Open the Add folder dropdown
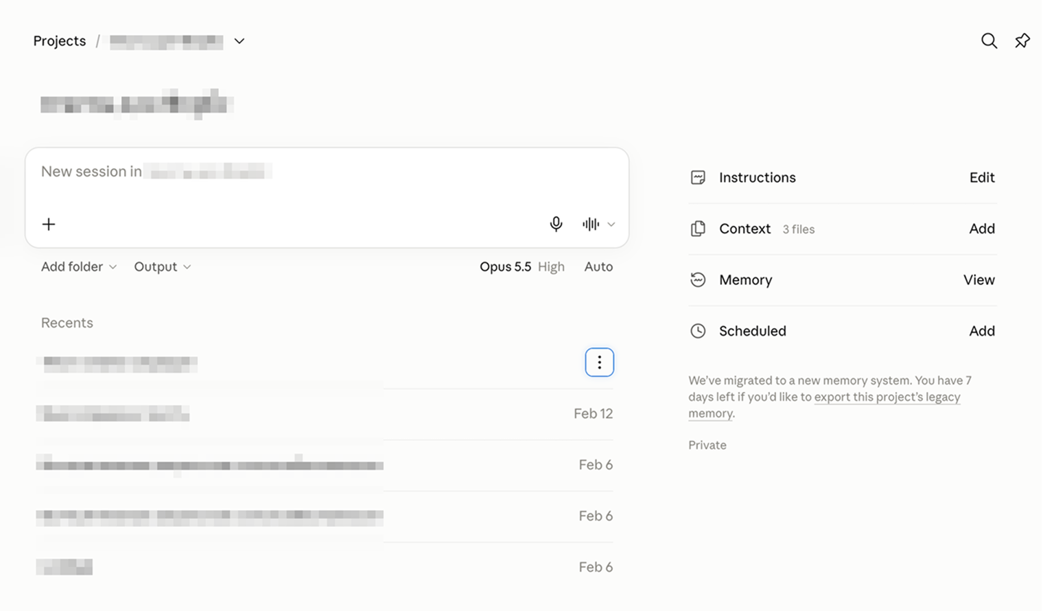The image size is (1043, 611). (x=79, y=266)
